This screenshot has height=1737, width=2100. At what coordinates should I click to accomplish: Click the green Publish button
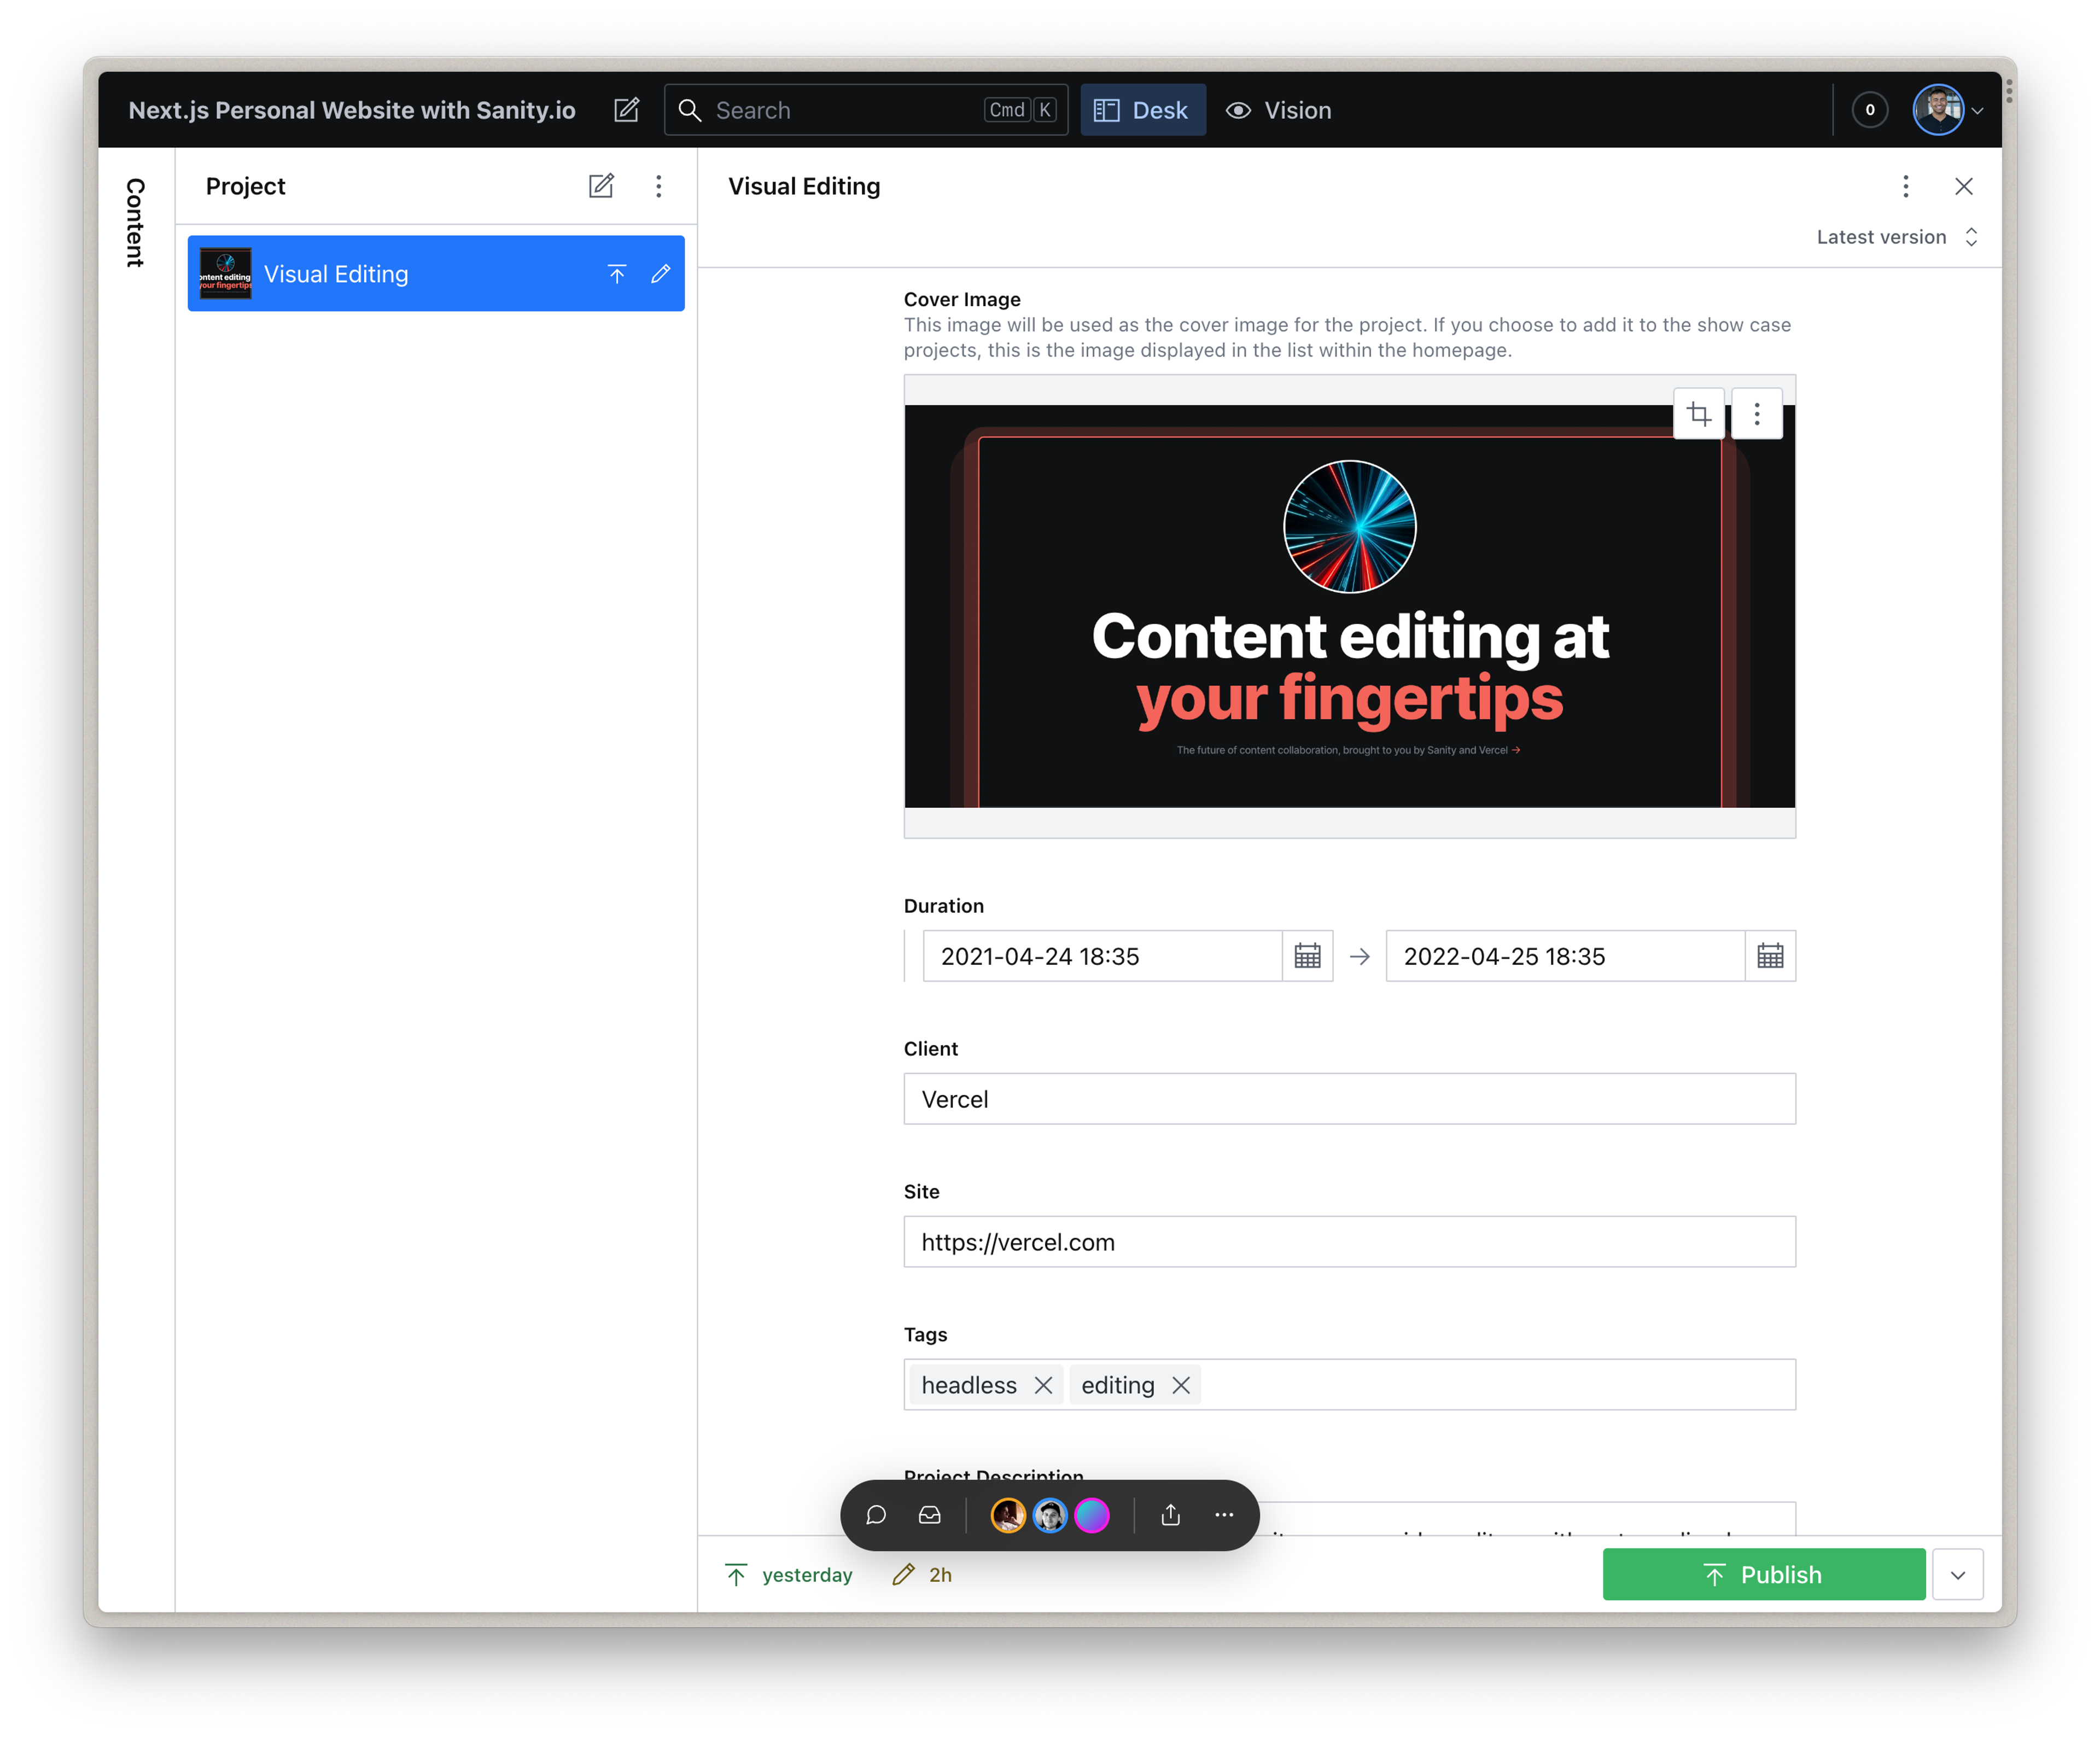pos(1763,1575)
